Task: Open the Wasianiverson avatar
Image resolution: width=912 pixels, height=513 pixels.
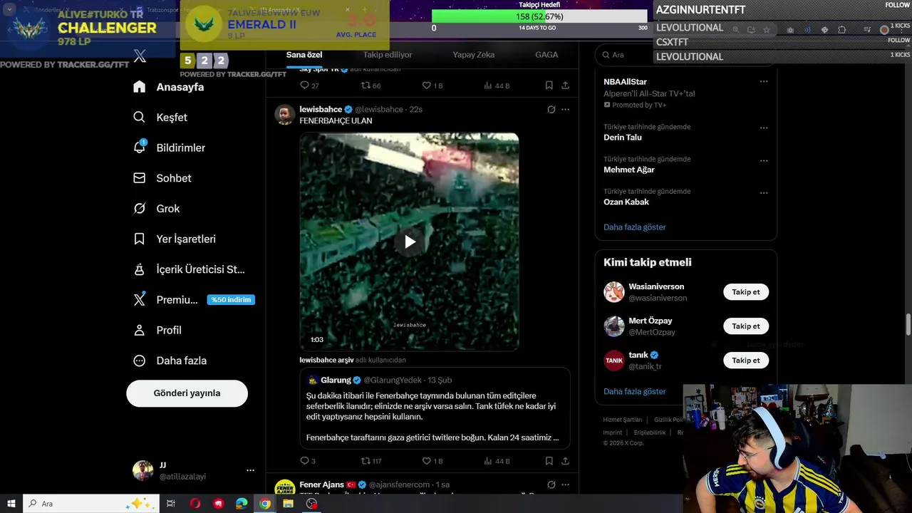Action: click(x=614, y=292)
